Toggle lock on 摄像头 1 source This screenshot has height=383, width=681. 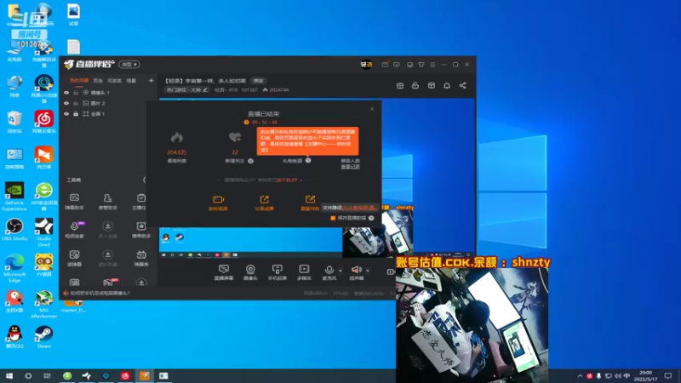click(76, 93)
